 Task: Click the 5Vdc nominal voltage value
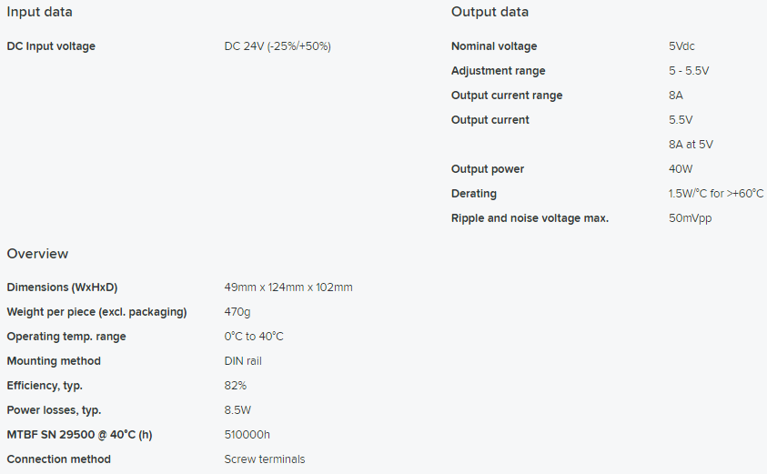click(681, 46)
